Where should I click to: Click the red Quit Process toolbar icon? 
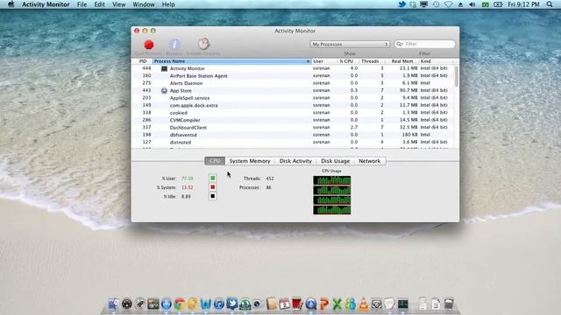click(x=149, y=45)
